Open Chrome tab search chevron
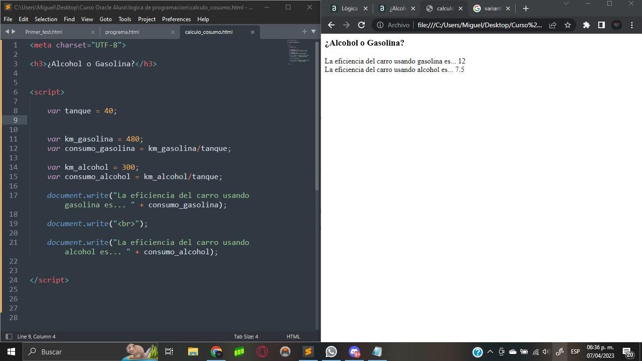 pyautogui.click(x=566, y=3)
